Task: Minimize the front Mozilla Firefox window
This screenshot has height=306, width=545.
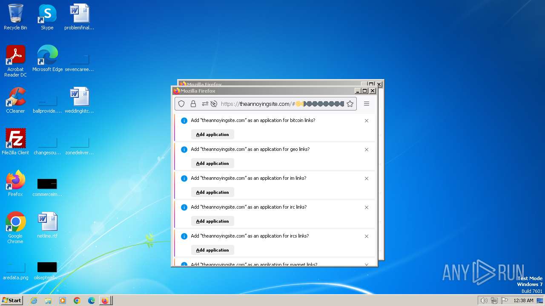Action: pos(358,91)
